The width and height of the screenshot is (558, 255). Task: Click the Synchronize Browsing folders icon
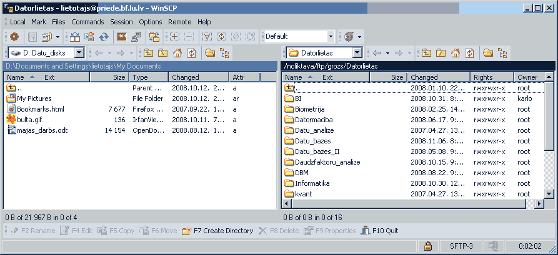tap(154, 36)
